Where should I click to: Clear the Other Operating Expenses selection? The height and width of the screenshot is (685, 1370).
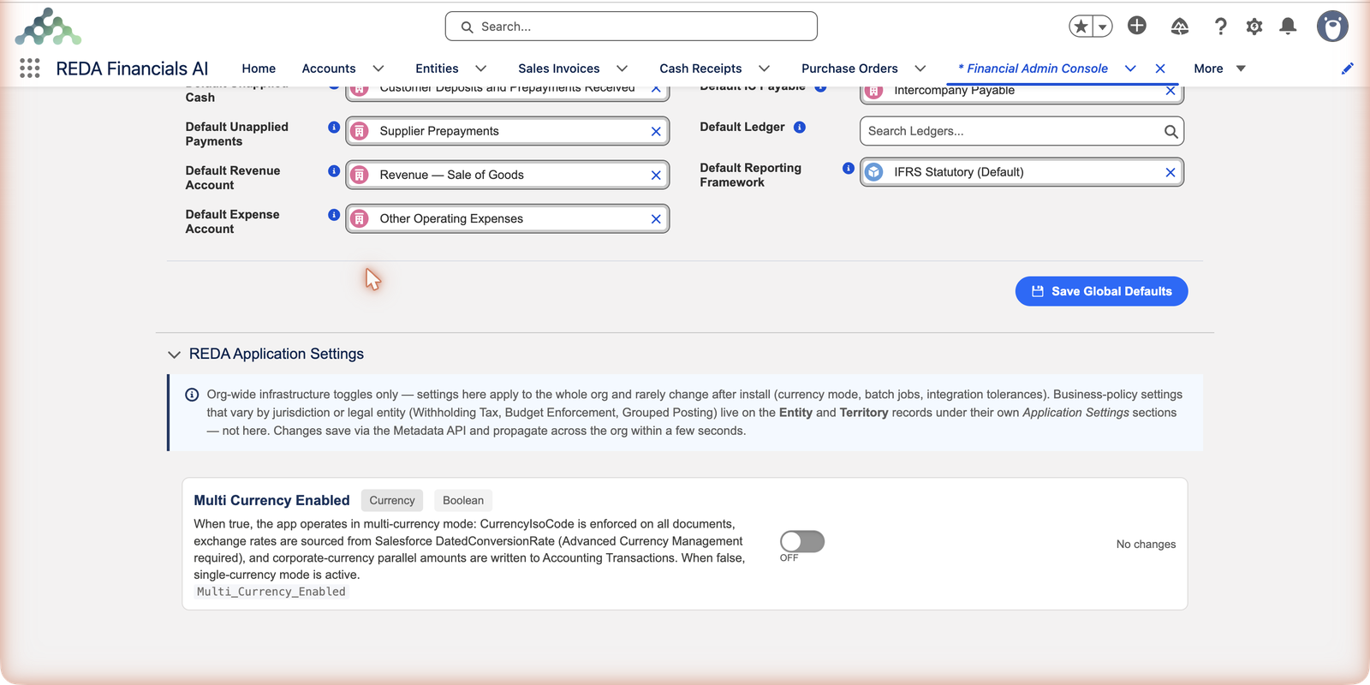(656, 219)
